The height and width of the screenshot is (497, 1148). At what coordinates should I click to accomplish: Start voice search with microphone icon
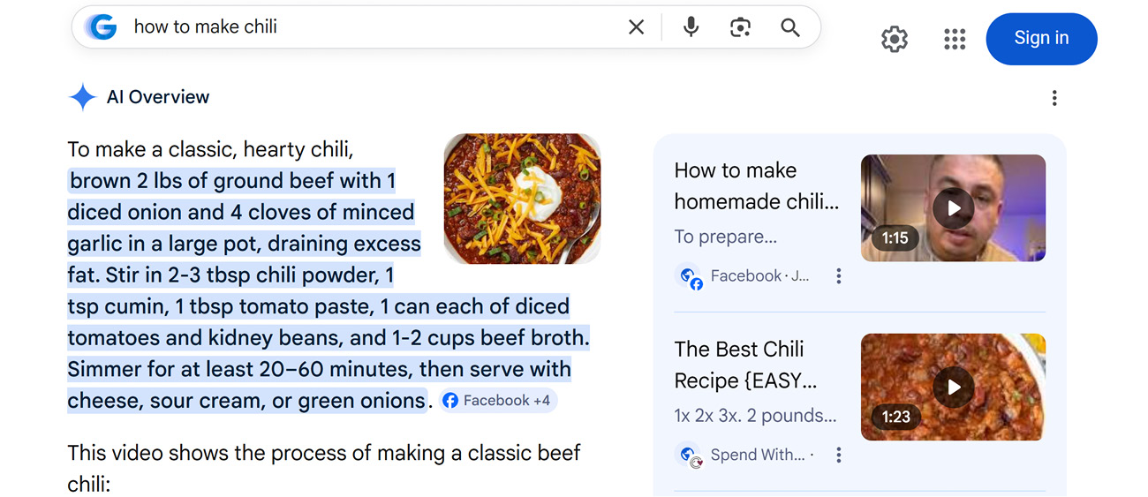pyautogui.click(x=691, y=27)
